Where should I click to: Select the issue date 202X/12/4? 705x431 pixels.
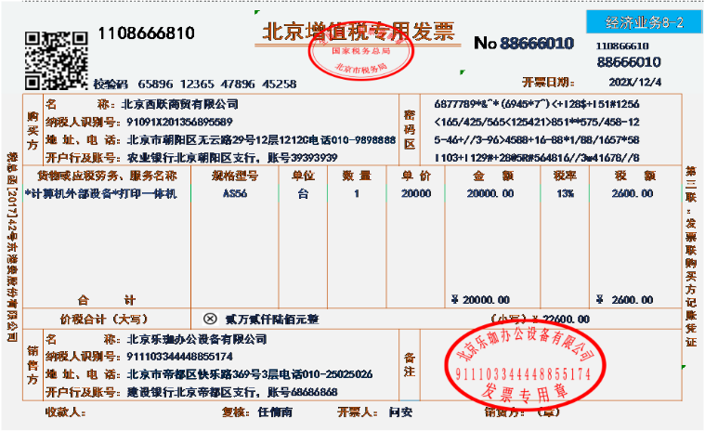[x=634, y=83]
